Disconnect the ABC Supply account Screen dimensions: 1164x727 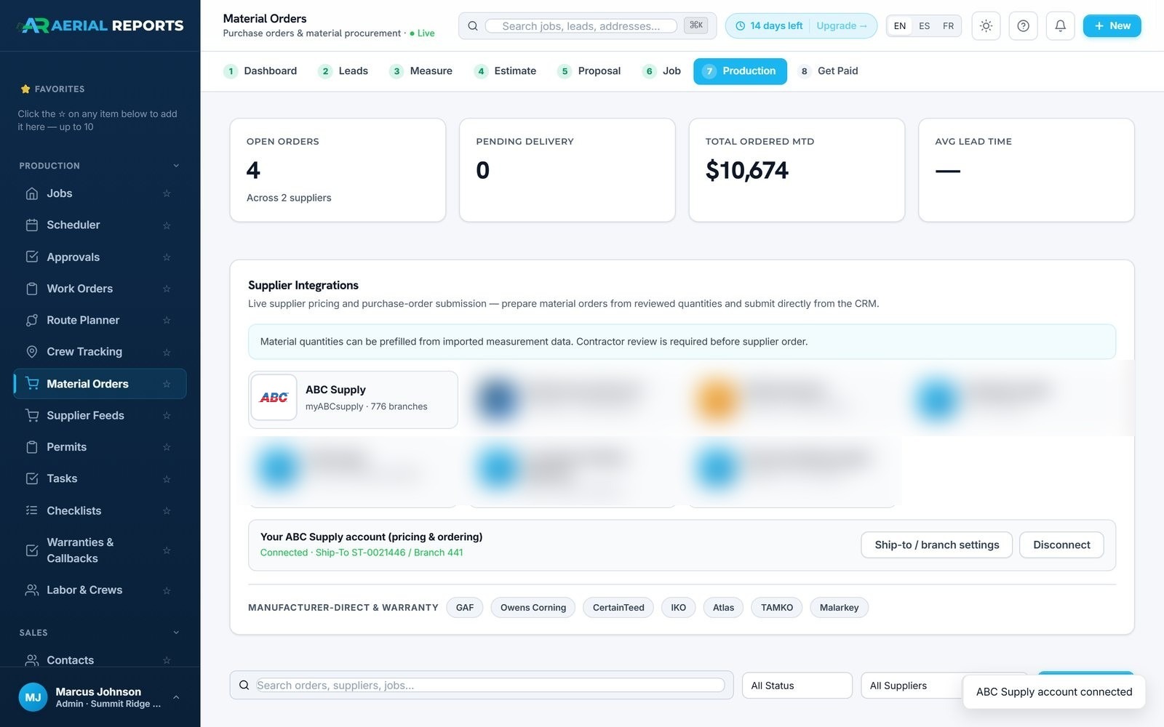(1061, 545)
